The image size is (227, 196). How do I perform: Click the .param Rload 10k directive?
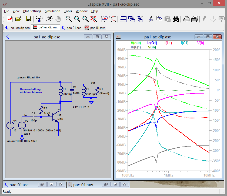tap(29, 78)
